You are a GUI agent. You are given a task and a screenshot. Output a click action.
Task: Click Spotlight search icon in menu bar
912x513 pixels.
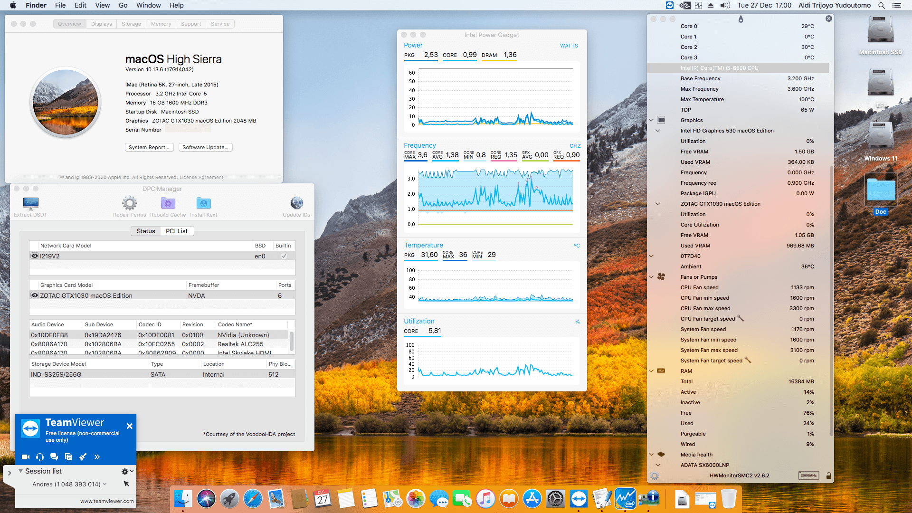881,5
